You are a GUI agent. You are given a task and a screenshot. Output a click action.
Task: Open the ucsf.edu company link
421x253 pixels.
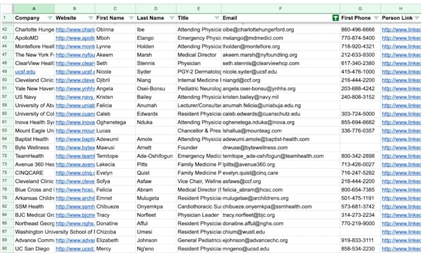[x=25, y=72]
